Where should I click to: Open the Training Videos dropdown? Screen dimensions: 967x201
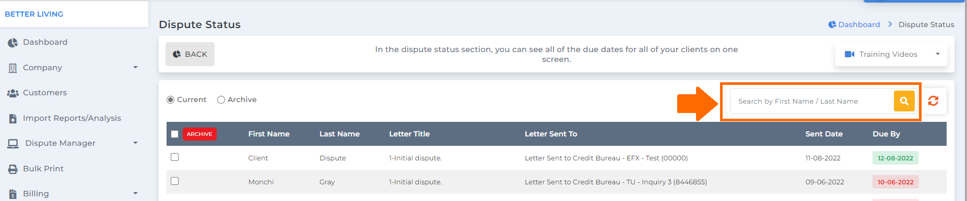891,54
